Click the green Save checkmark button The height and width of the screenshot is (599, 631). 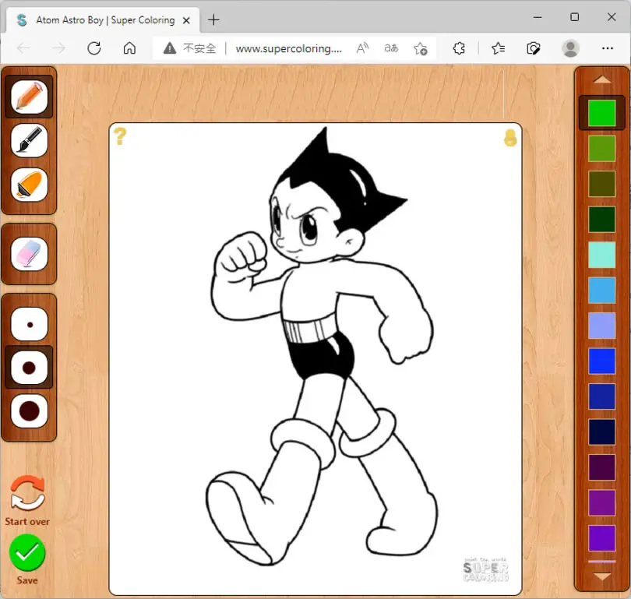tap(27, 553)
